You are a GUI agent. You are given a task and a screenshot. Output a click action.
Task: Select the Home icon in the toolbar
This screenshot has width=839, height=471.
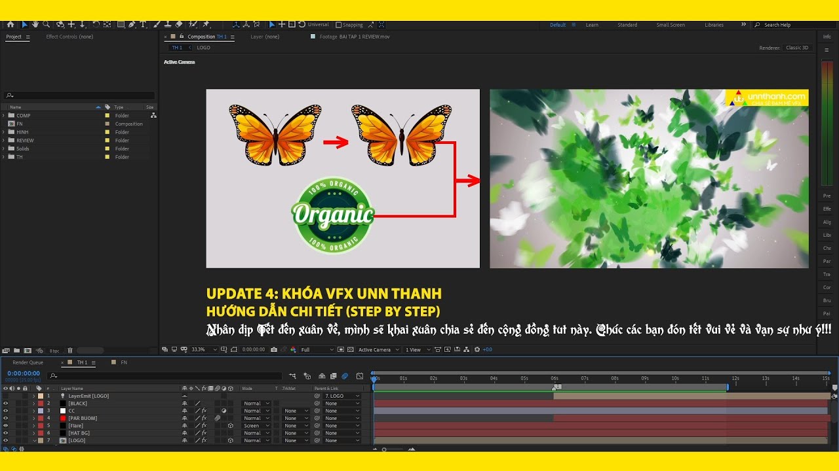coord(10,25)
